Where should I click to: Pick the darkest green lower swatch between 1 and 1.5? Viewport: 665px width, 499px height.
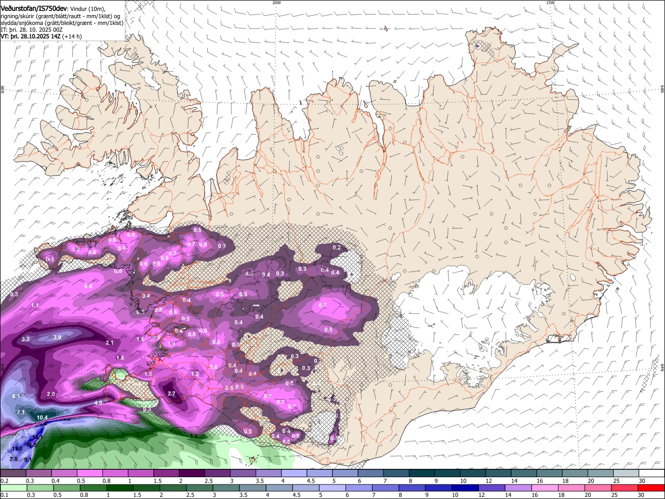pyautogui.click(x=119, y=488)
